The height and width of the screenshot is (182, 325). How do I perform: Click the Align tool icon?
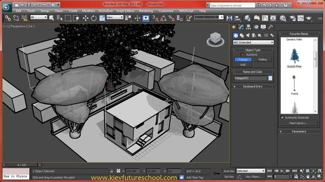[x=238, y=18]
